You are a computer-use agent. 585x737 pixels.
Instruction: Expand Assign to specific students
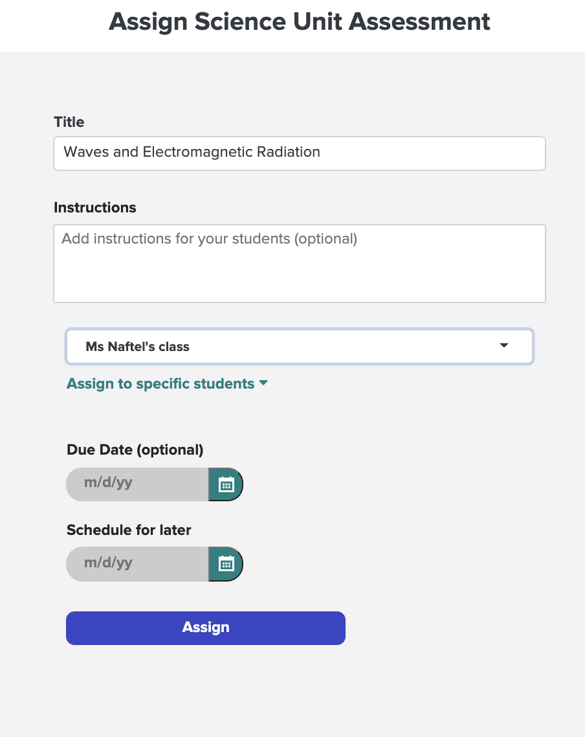click(x=167, y=383)
